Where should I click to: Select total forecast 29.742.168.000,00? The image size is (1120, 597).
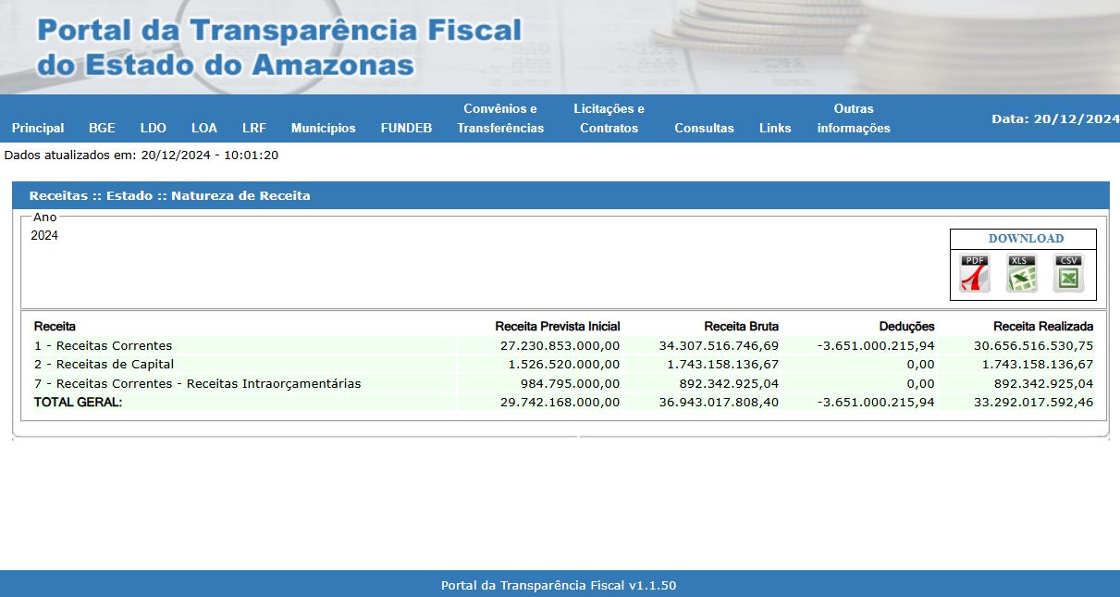560,403
